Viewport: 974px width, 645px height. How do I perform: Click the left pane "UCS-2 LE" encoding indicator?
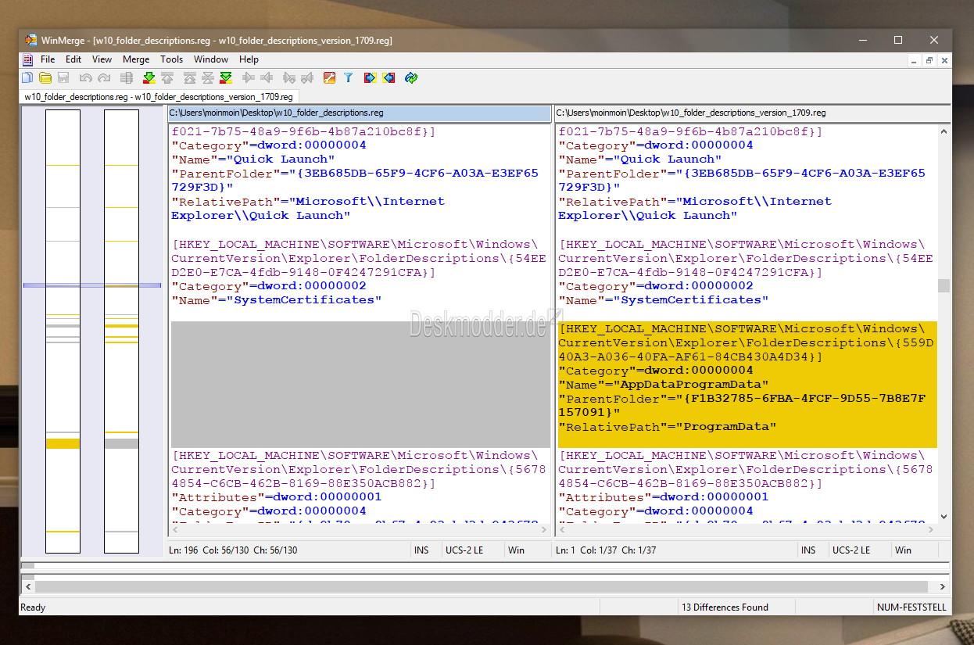[464, 550]
